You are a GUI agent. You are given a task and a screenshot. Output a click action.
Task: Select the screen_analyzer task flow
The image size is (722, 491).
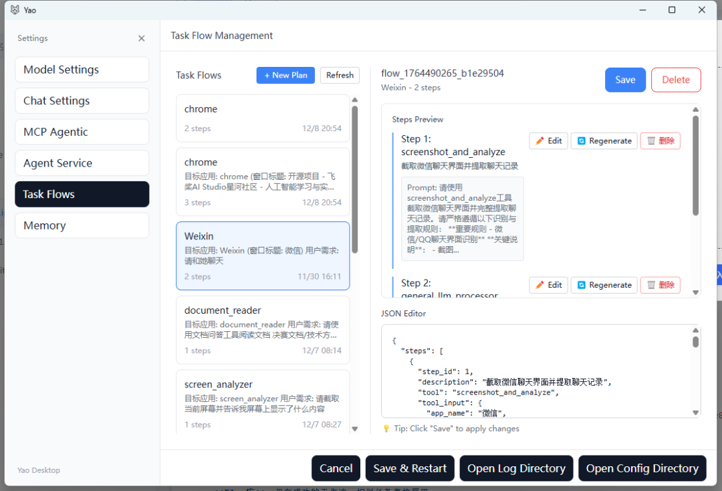point(263,401)
